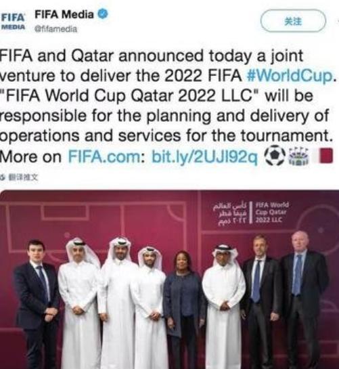The height and width of the screenshot is (369, 339).
Task: Click the far-left man in the dark suit
Action: click(x=38, y=303)
